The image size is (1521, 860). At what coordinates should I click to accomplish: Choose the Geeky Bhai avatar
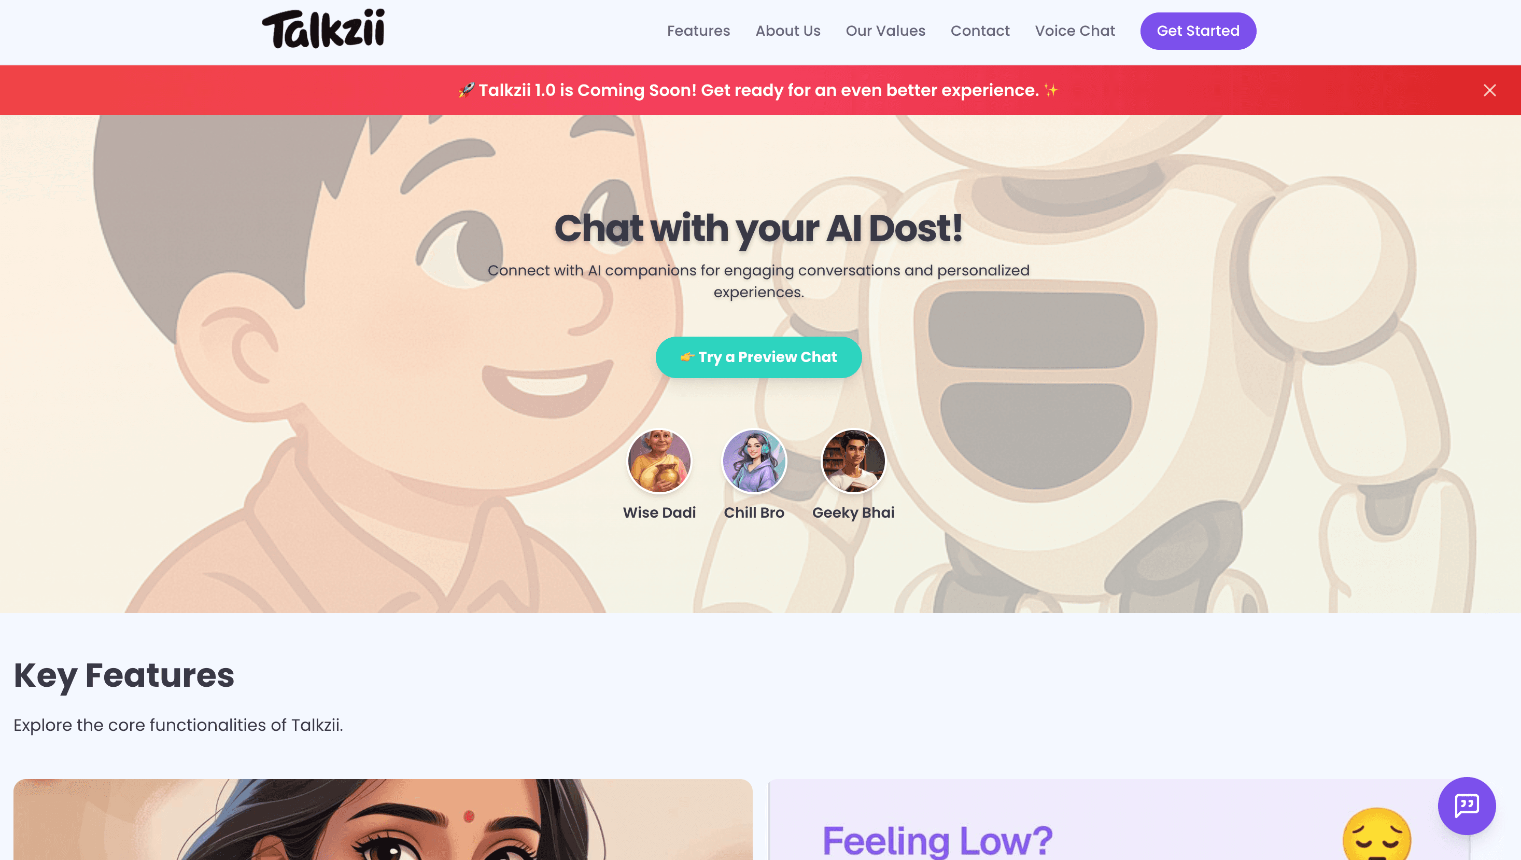coord(853,461)
